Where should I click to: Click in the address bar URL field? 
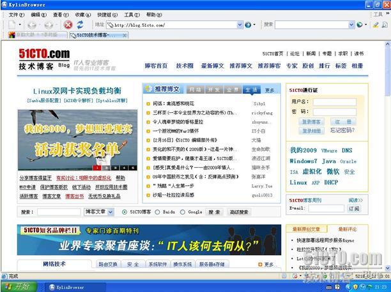tap(172, 25)
